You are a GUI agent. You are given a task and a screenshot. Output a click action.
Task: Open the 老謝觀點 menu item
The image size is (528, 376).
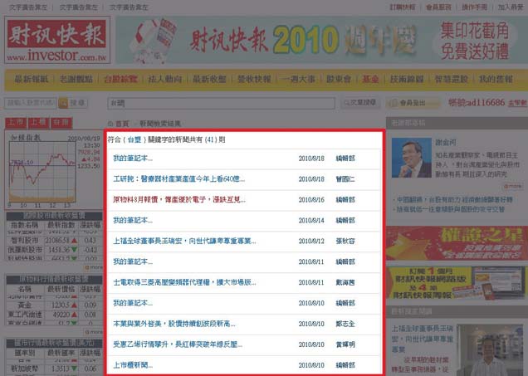coord(76,80)
